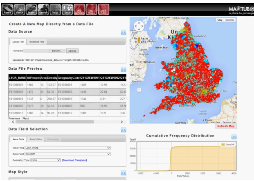
Task: Click the LSOA_NAME column header
Action: (18, 78)
